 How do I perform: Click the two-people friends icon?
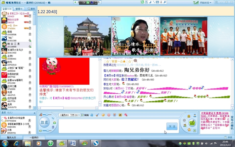point(185,125)
